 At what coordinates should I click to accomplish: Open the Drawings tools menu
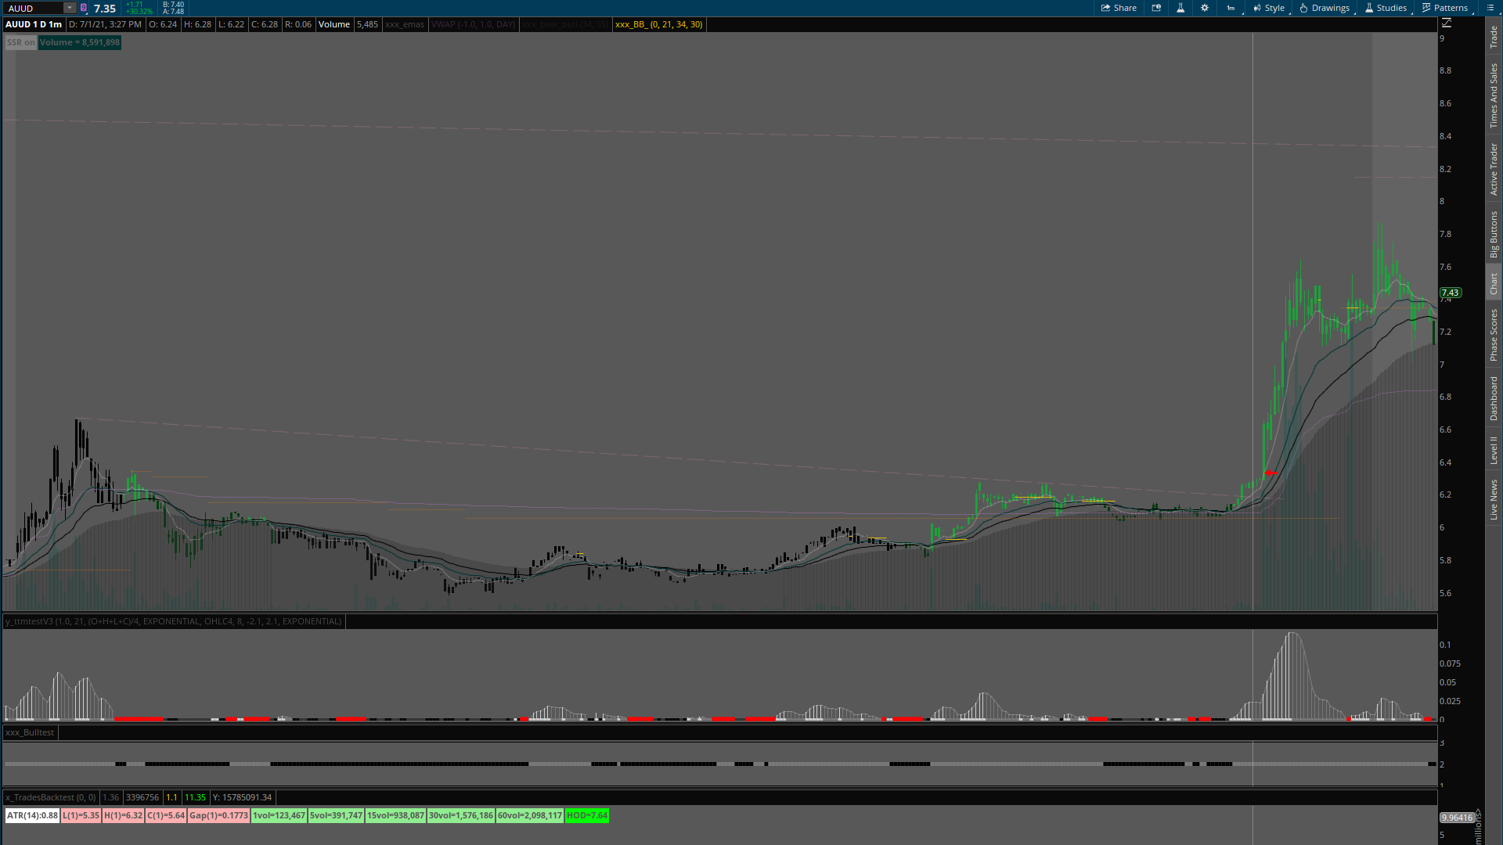point(1325,8)
